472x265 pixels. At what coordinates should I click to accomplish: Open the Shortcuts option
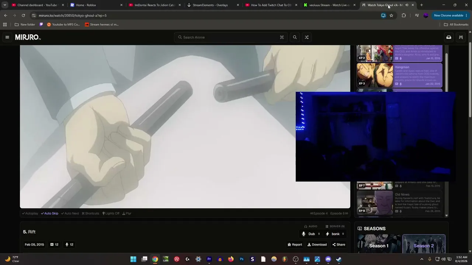[90, 213]
